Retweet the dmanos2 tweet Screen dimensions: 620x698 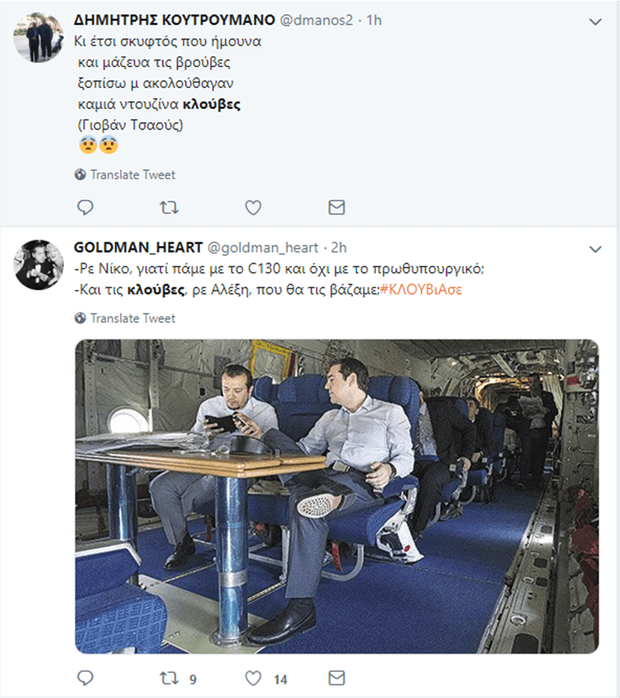click(x=169, y=207)
